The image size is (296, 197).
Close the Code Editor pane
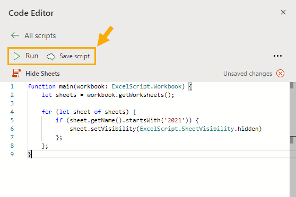283,12
